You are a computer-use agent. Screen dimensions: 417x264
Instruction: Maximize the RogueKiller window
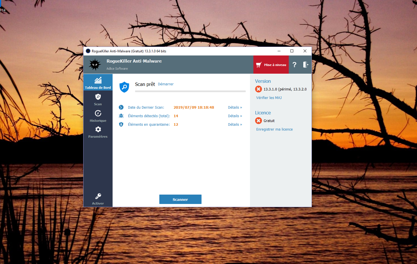click(292, 51)
